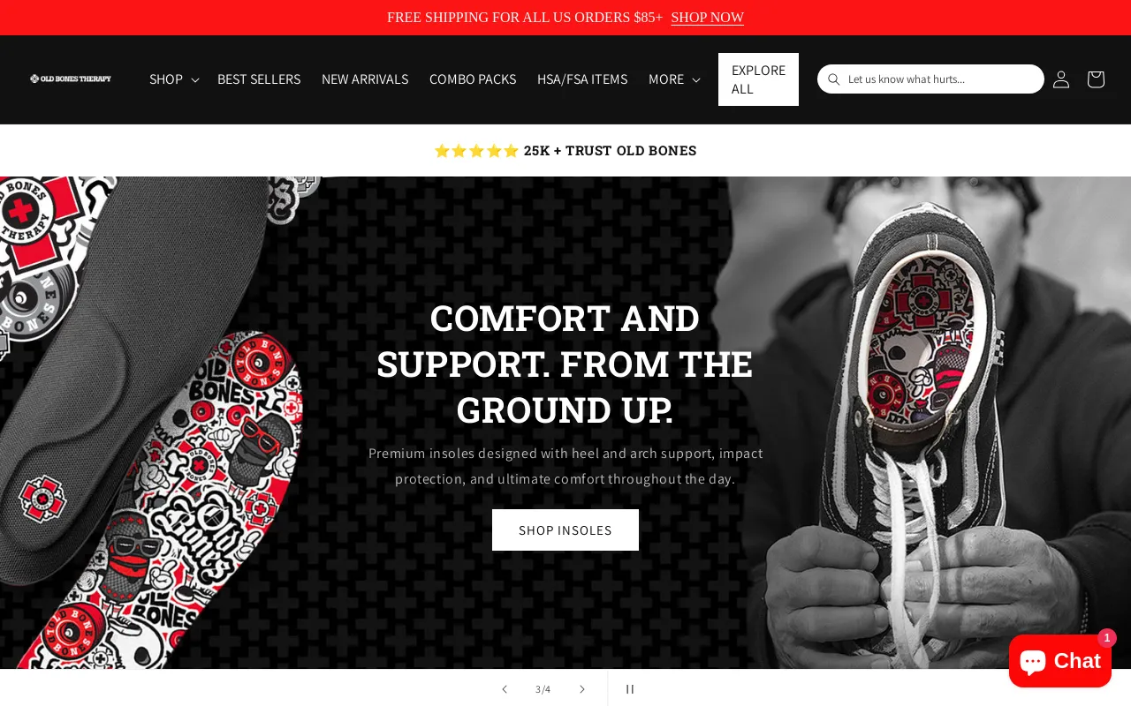Click the 25K + TRUST OLD BONES banner
Viewport: 1131px width, 706px height.
point(565,151)
